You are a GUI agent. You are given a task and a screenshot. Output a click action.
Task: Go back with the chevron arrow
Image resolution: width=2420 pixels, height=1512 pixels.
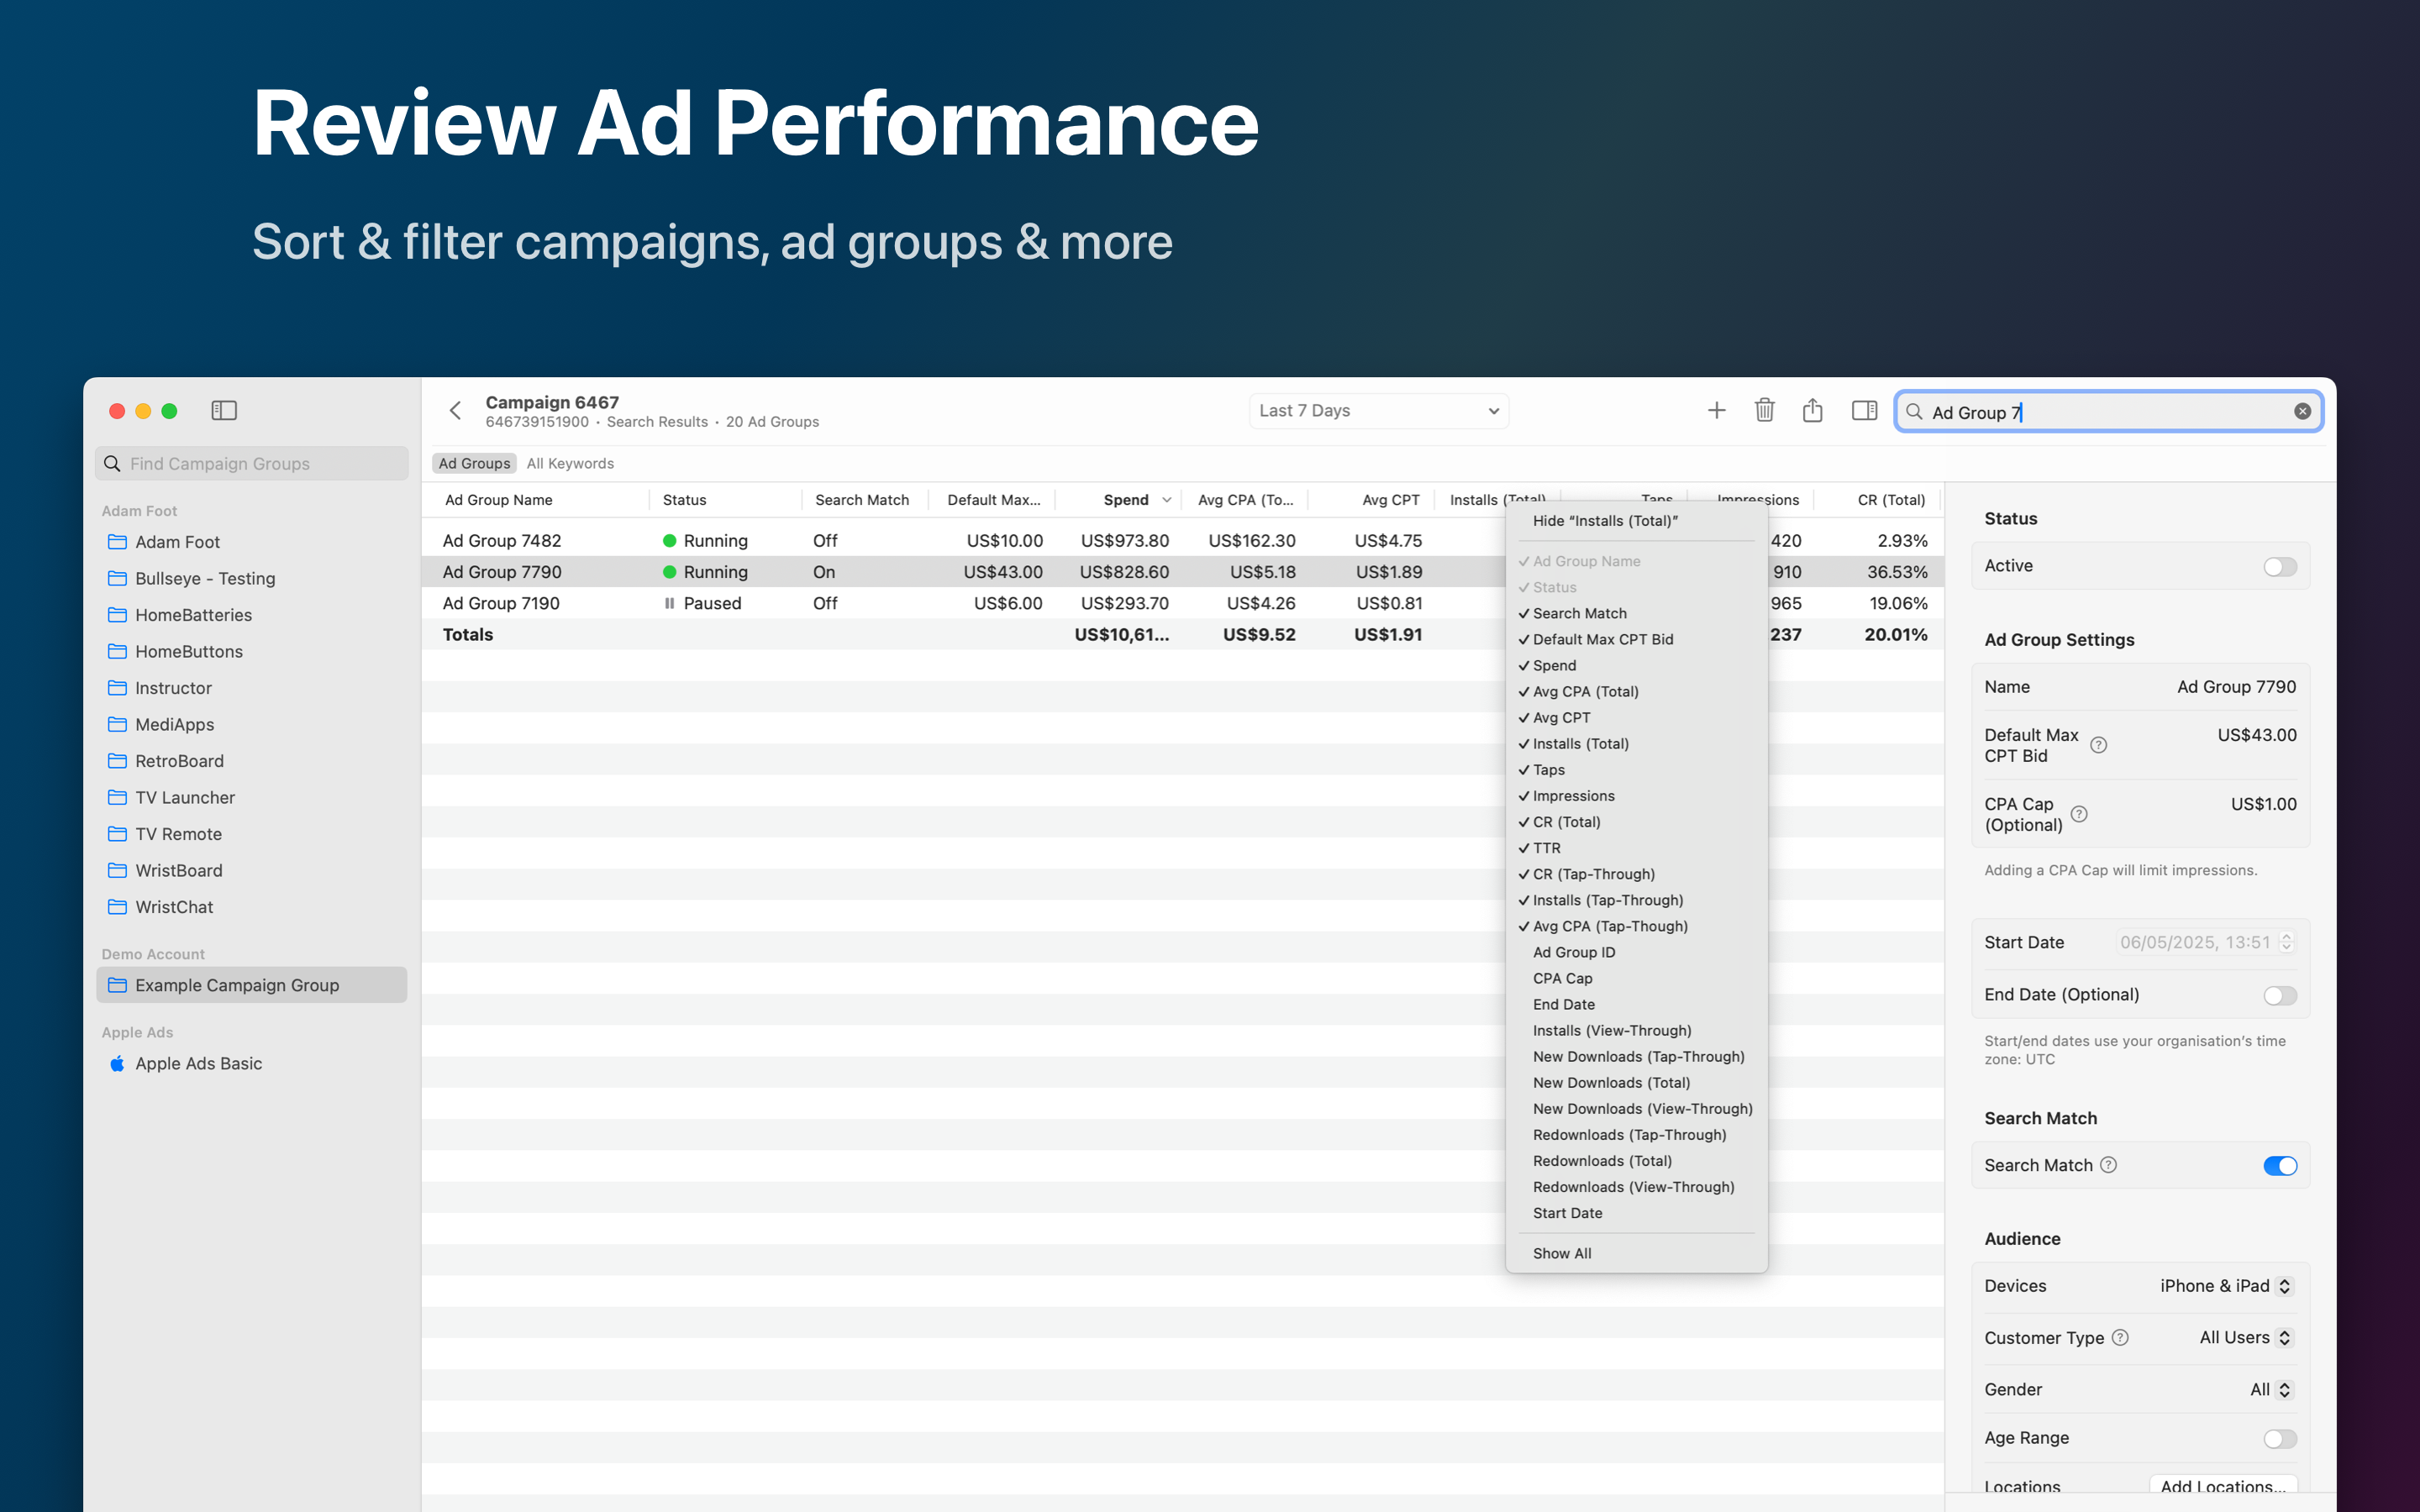[x=456, y=411]
